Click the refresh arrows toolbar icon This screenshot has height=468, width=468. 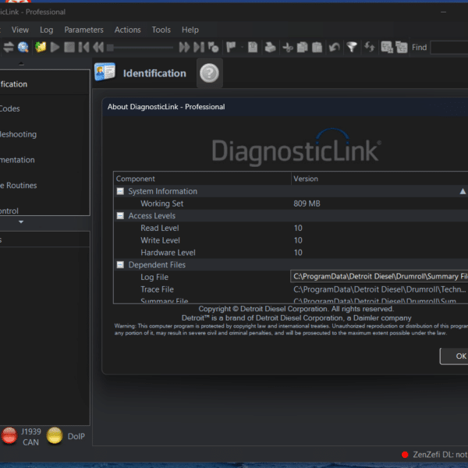coord(370,47)
